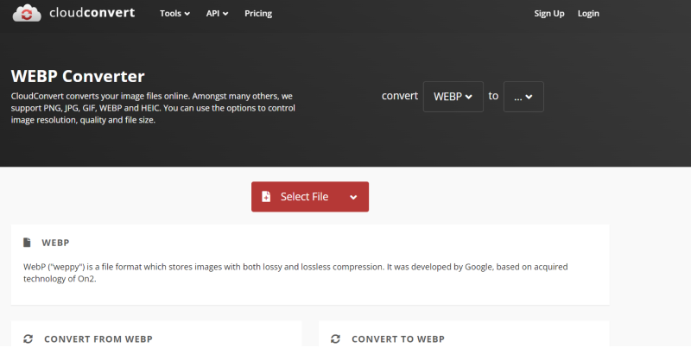Expand the Select File source options arrow
The width and height of the screenshot is (691, 348).
click(353, 197)
